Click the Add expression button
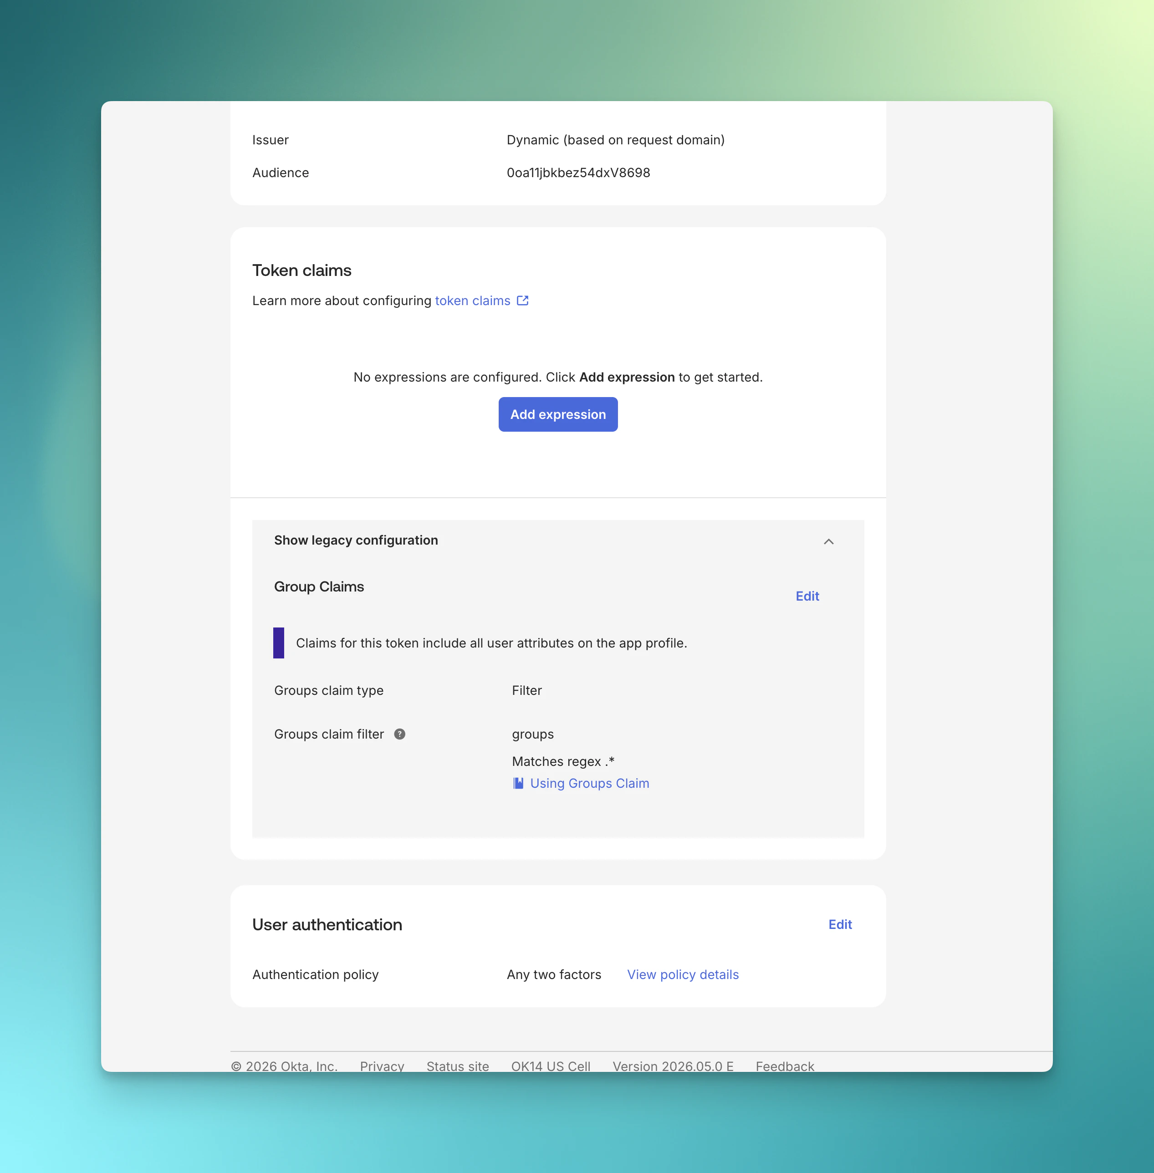This screenshot has height=1173, width=1154. click(557, 414)
